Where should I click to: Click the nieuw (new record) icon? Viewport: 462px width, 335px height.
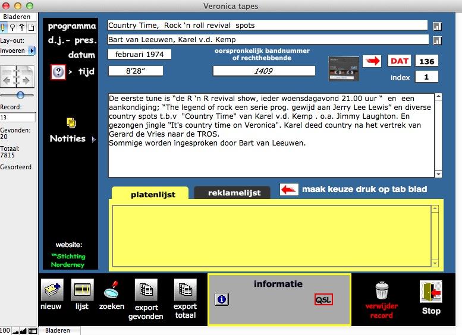(x=52, y=290)
